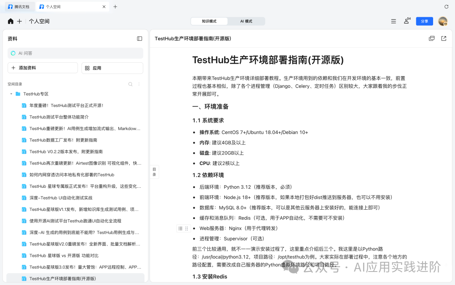Open TestHub 星球版 vs 开源版 功能对比

[64, 256]
